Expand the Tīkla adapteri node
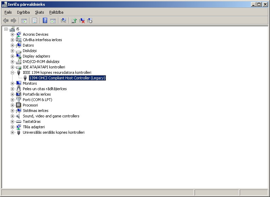The height and width of the screenshot is (197, 270). tap(13, 127)
